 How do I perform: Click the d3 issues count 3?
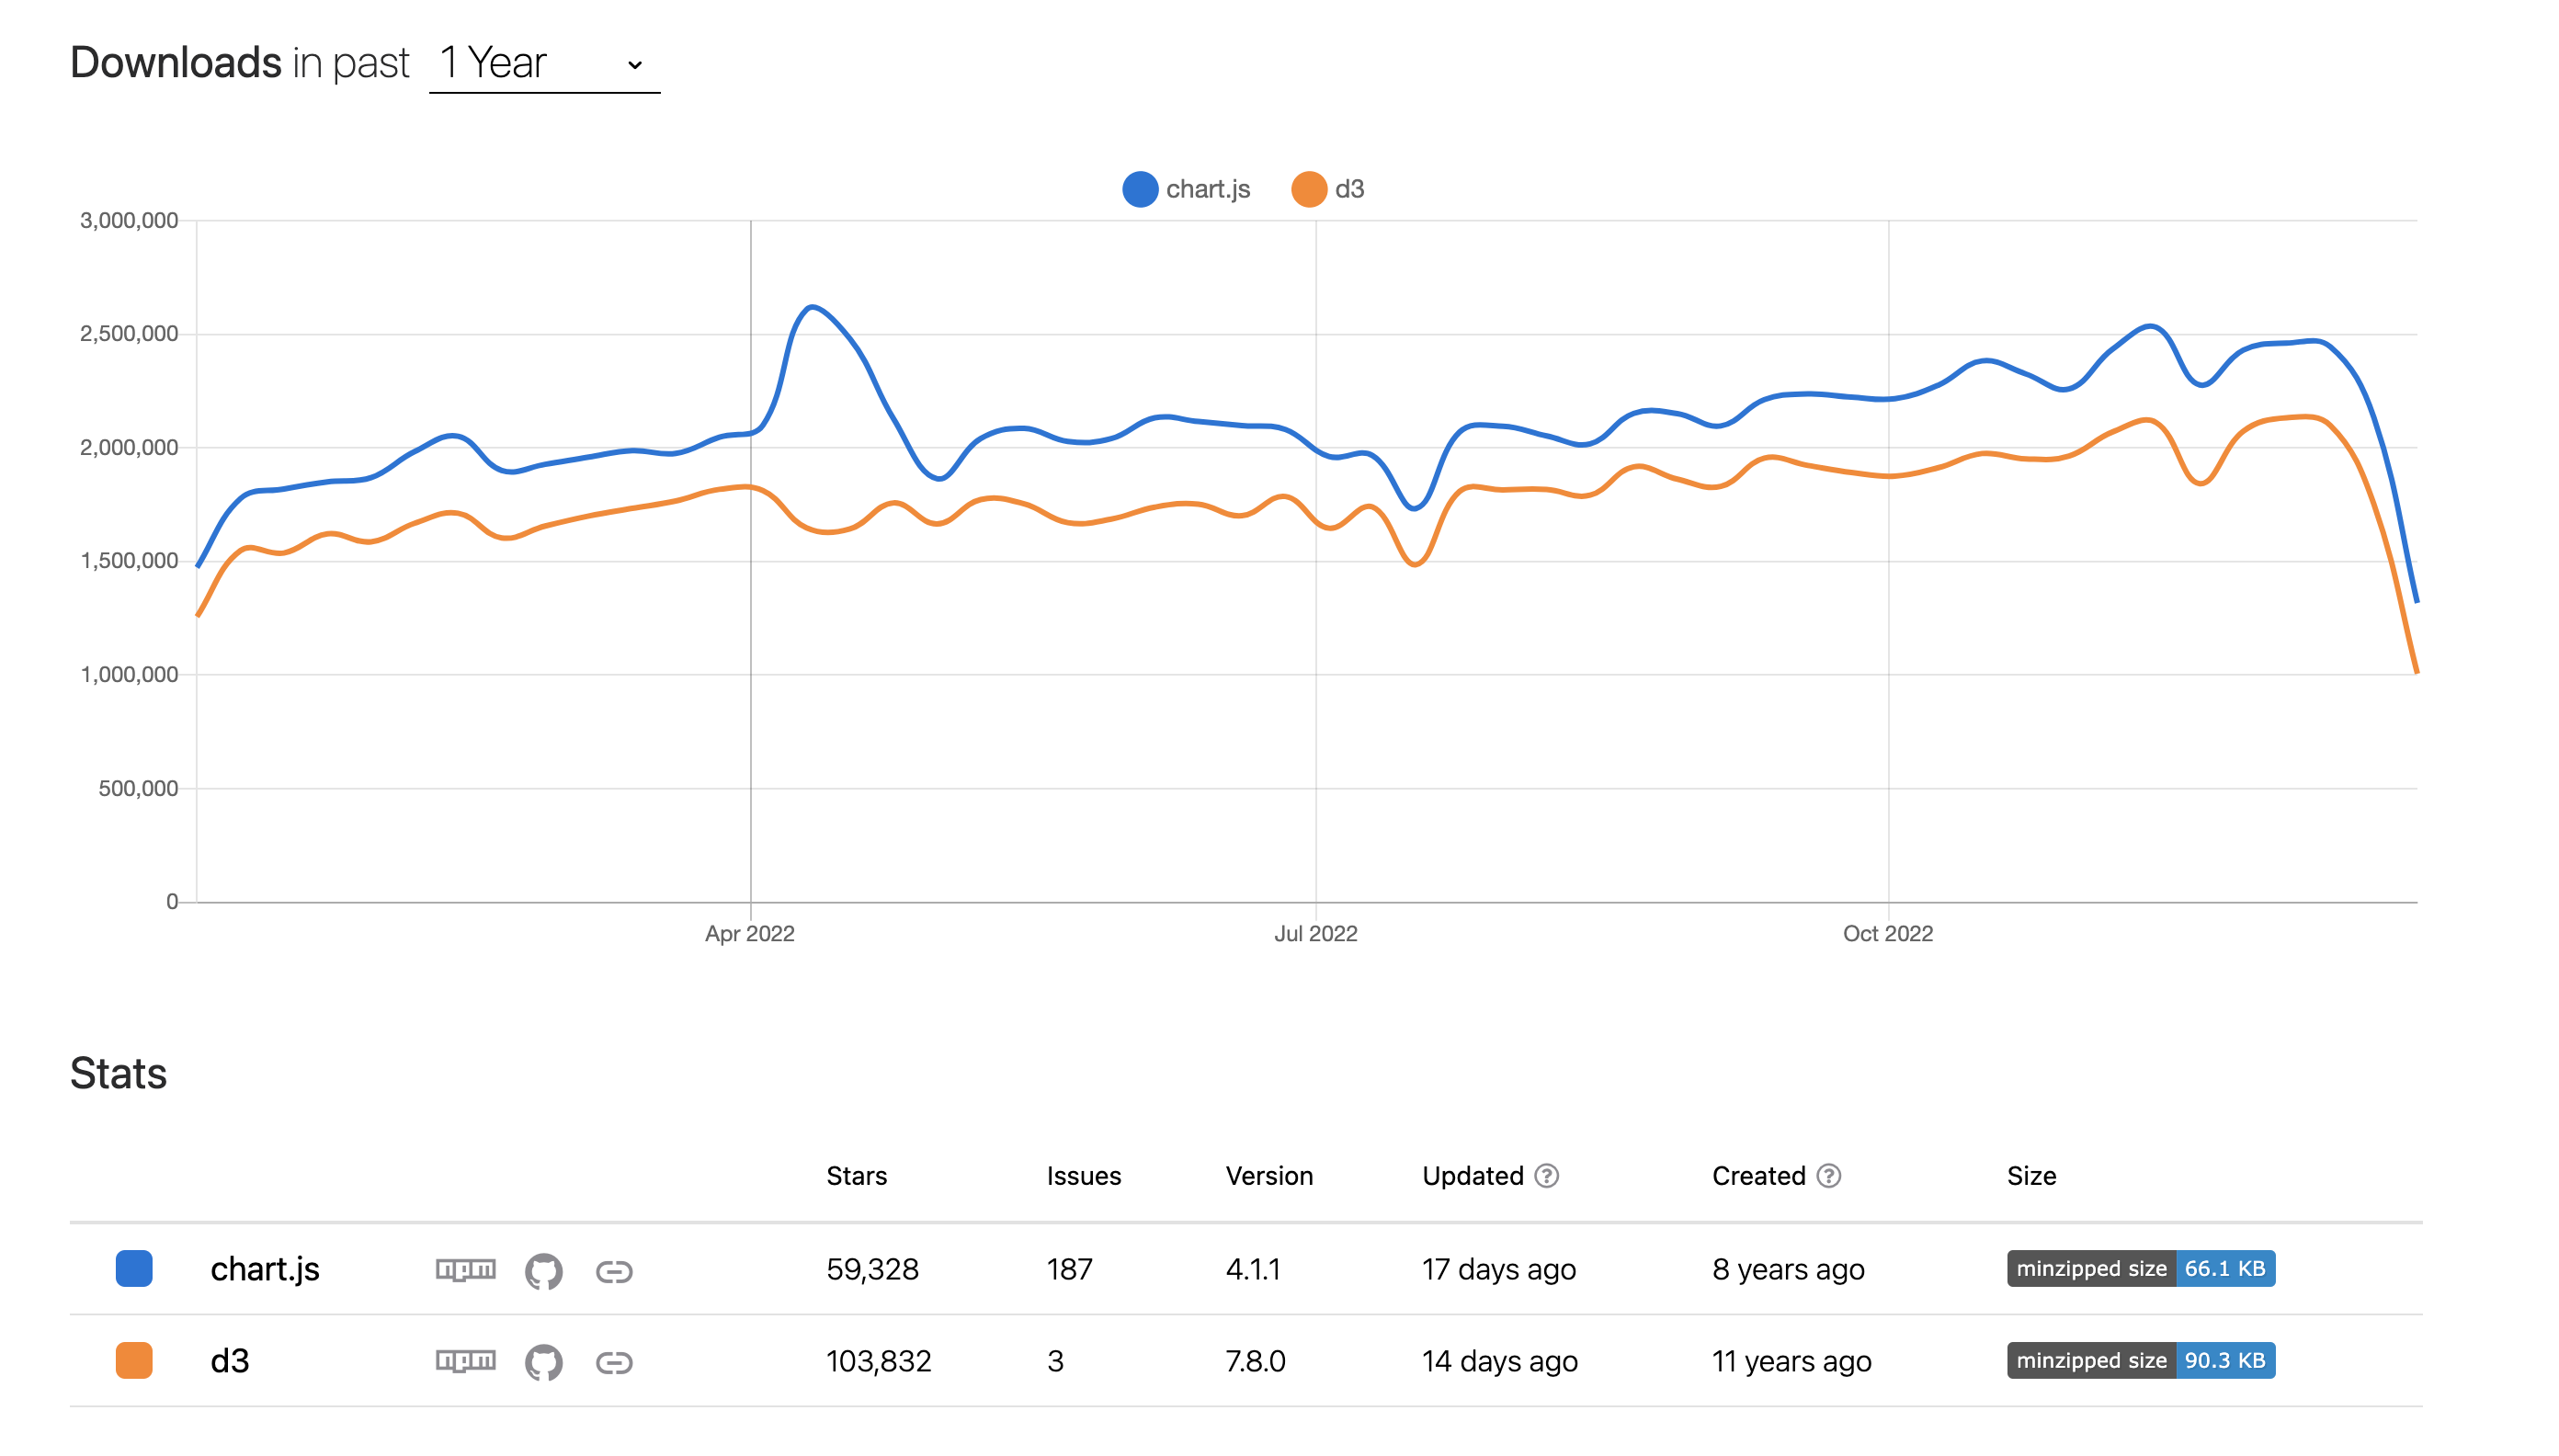(x=1056, y=1362)
